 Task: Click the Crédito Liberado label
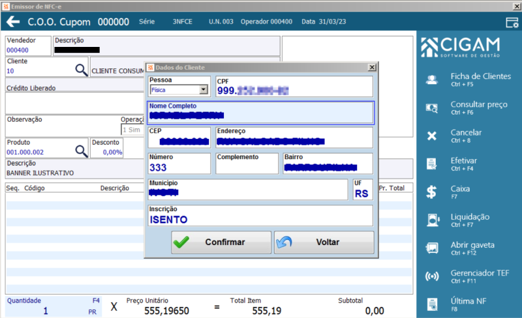click(31, 88)
